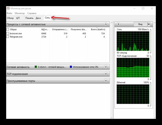Click total bytes value 724
The image size is (162, 125).
click(103, 33)
